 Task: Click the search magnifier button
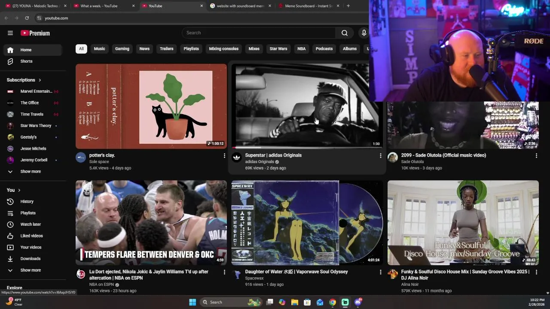344,33
